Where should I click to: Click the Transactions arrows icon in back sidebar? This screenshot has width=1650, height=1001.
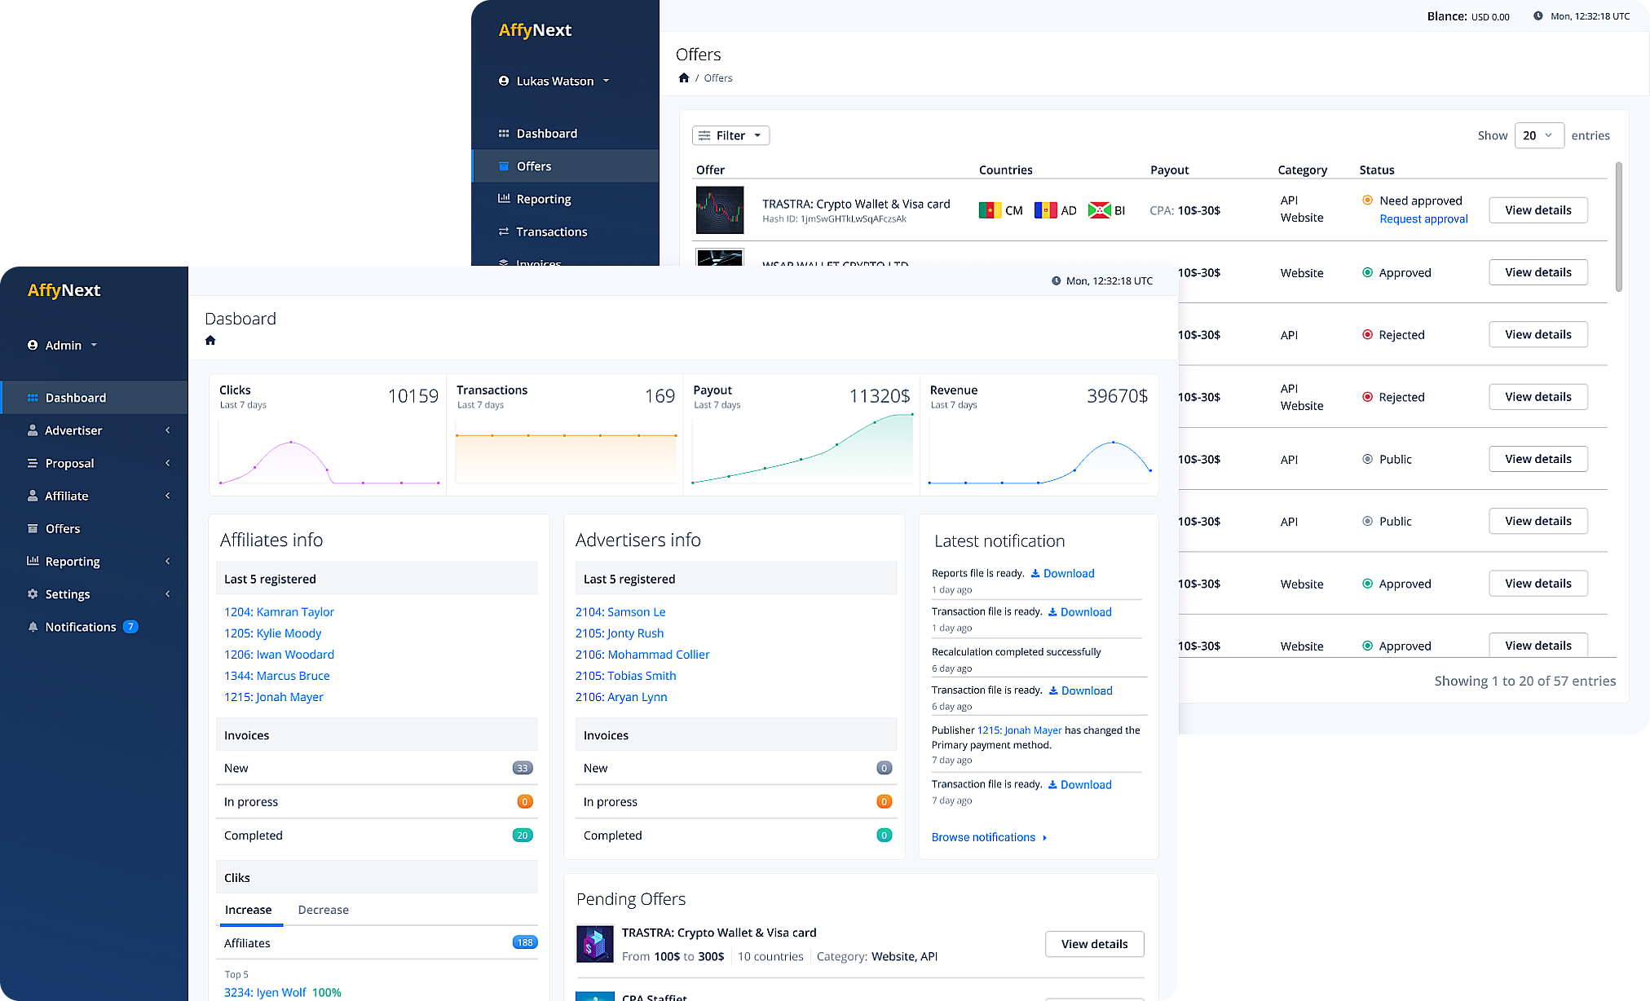pos(504,232)
